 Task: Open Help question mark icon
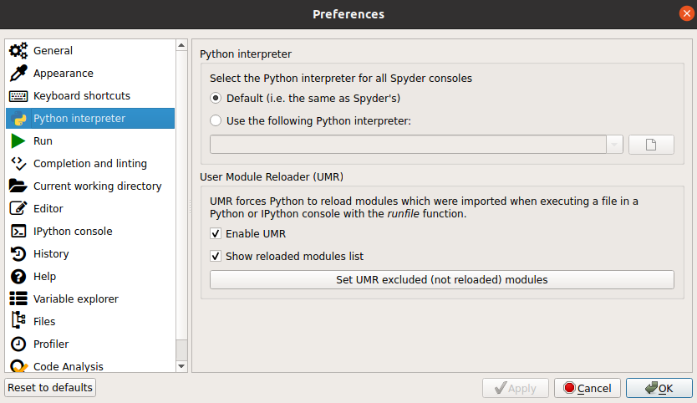[18, 277]
